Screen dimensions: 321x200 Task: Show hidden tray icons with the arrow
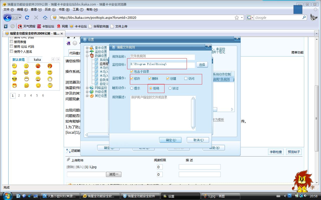point(285,196)
